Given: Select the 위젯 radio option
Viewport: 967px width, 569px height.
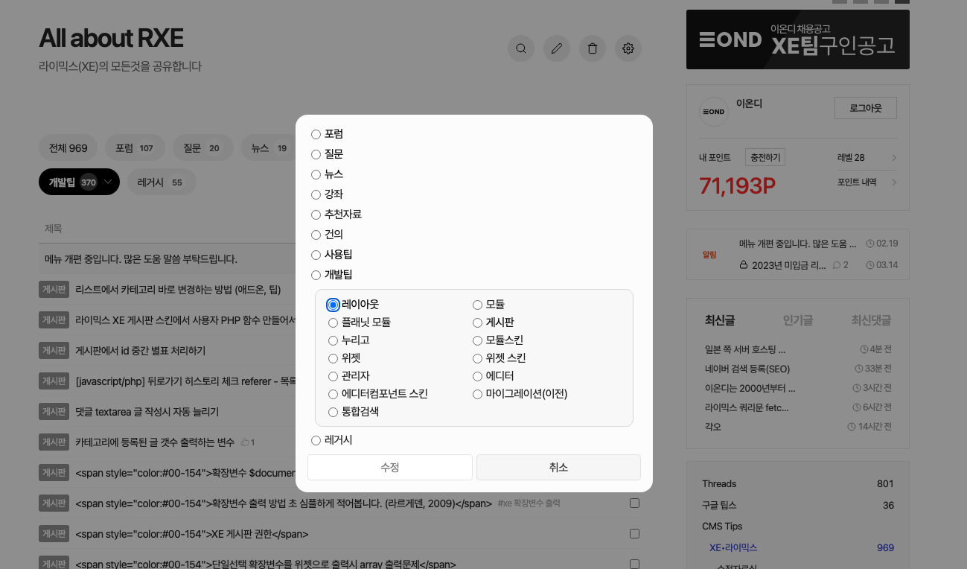Looking at the screenshot, I should tap(333, 358).
